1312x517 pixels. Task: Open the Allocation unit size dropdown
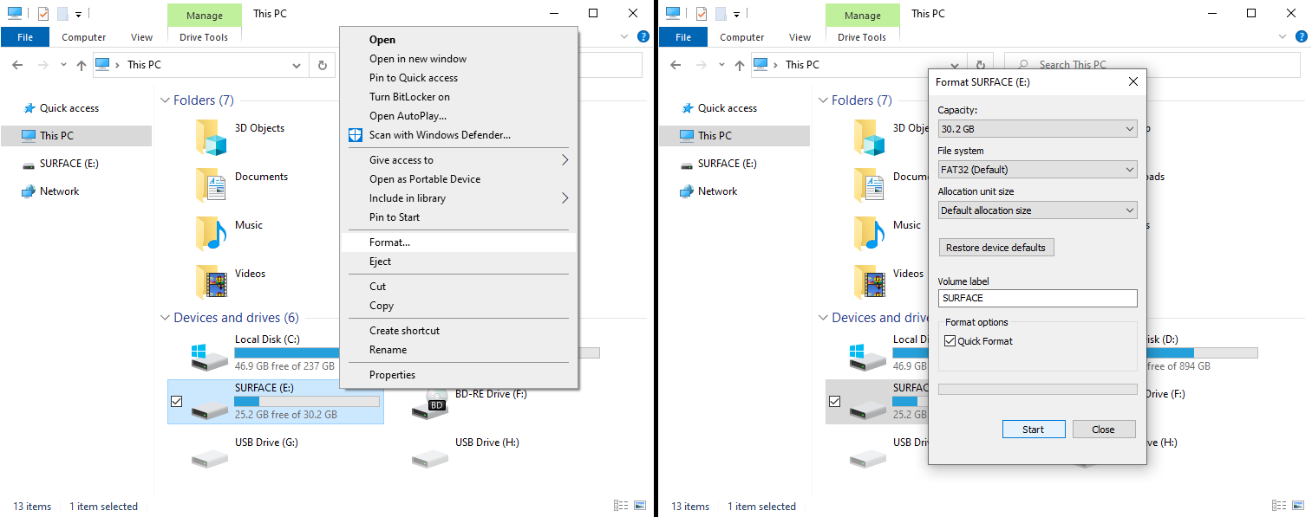click(1037, 210)
